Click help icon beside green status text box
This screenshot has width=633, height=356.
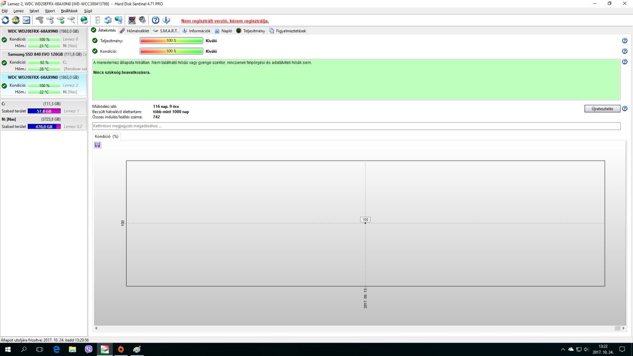625,62
